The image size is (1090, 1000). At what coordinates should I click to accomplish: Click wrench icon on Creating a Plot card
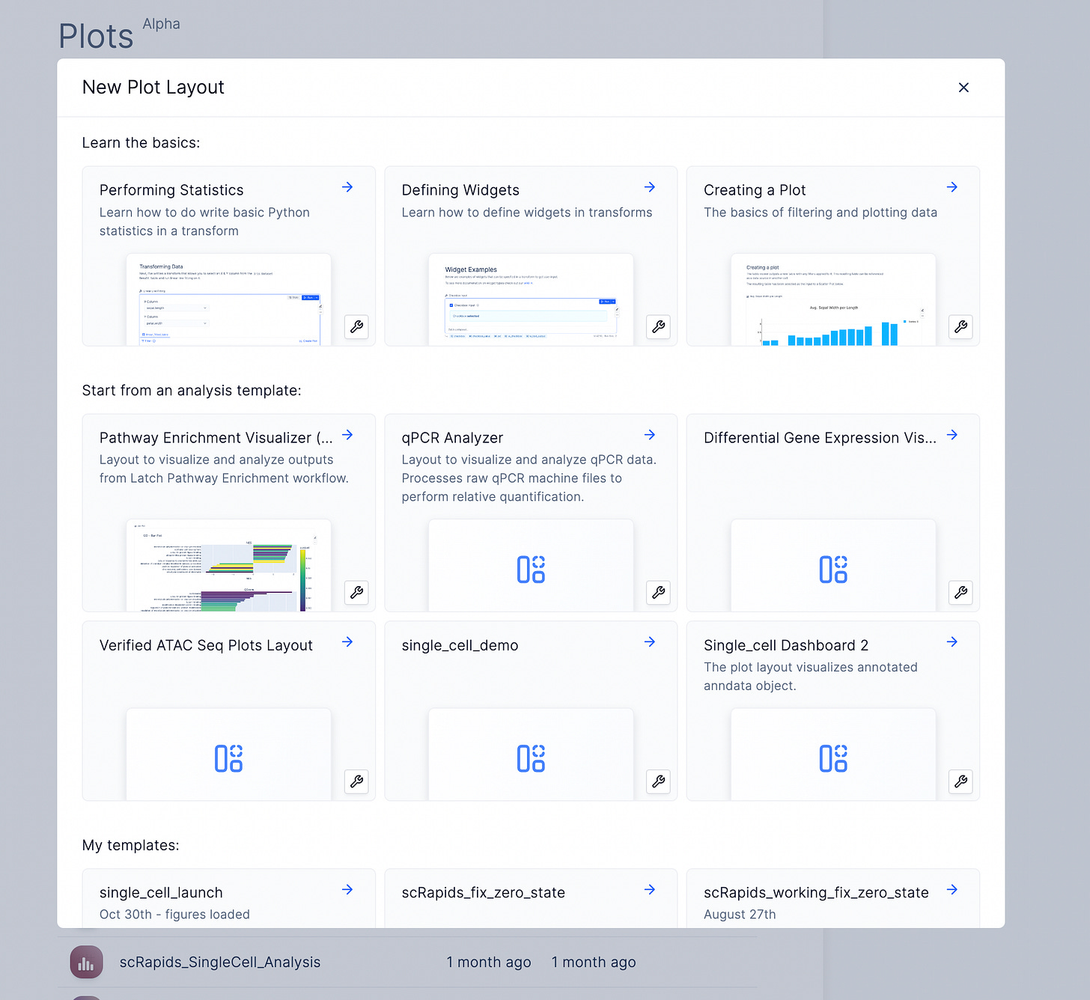[x=960, y=326]
